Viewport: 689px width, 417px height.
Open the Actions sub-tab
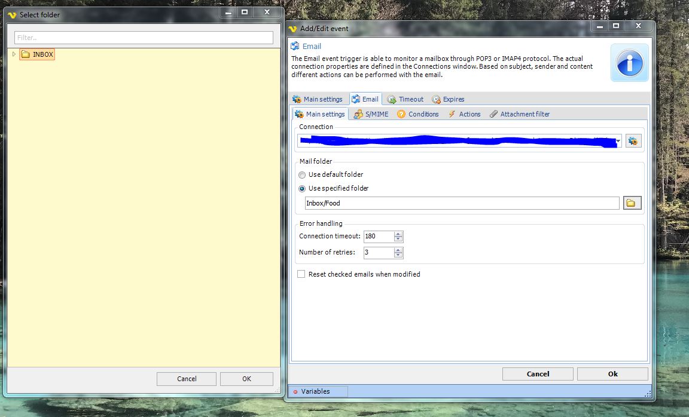tap(464, 114)
